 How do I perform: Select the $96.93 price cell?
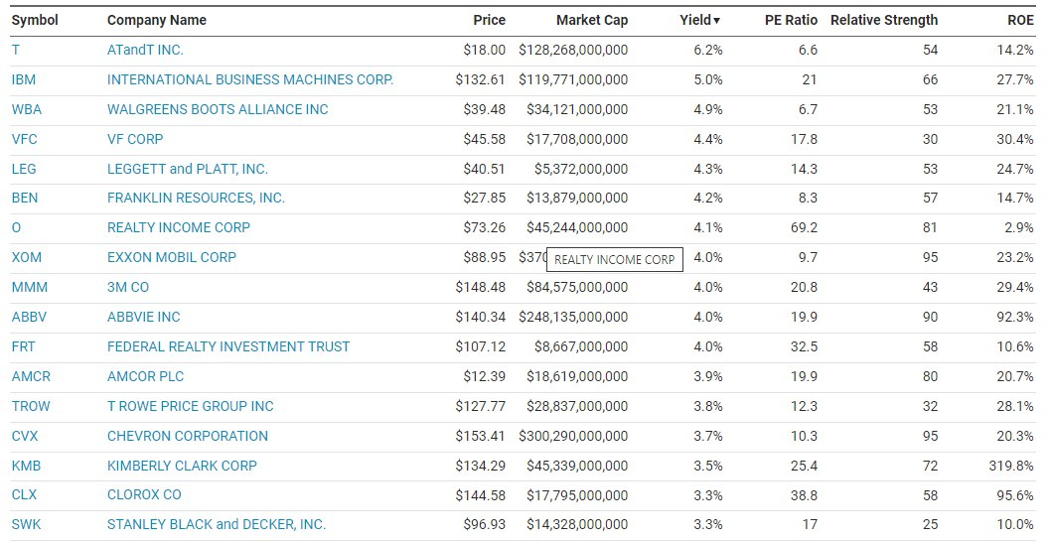pyautogui.click(x=484, y=524)
